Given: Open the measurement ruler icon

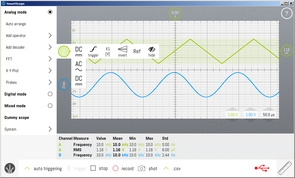Looking at the screenshot, I should point(285,168).
